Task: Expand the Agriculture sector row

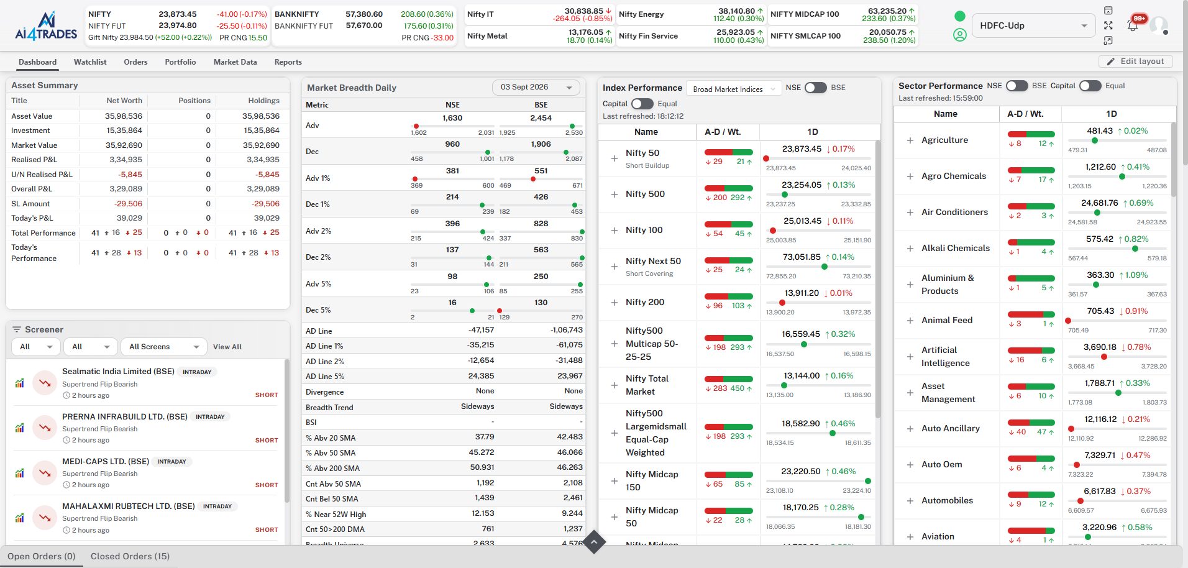Action: tap(910, 140)
